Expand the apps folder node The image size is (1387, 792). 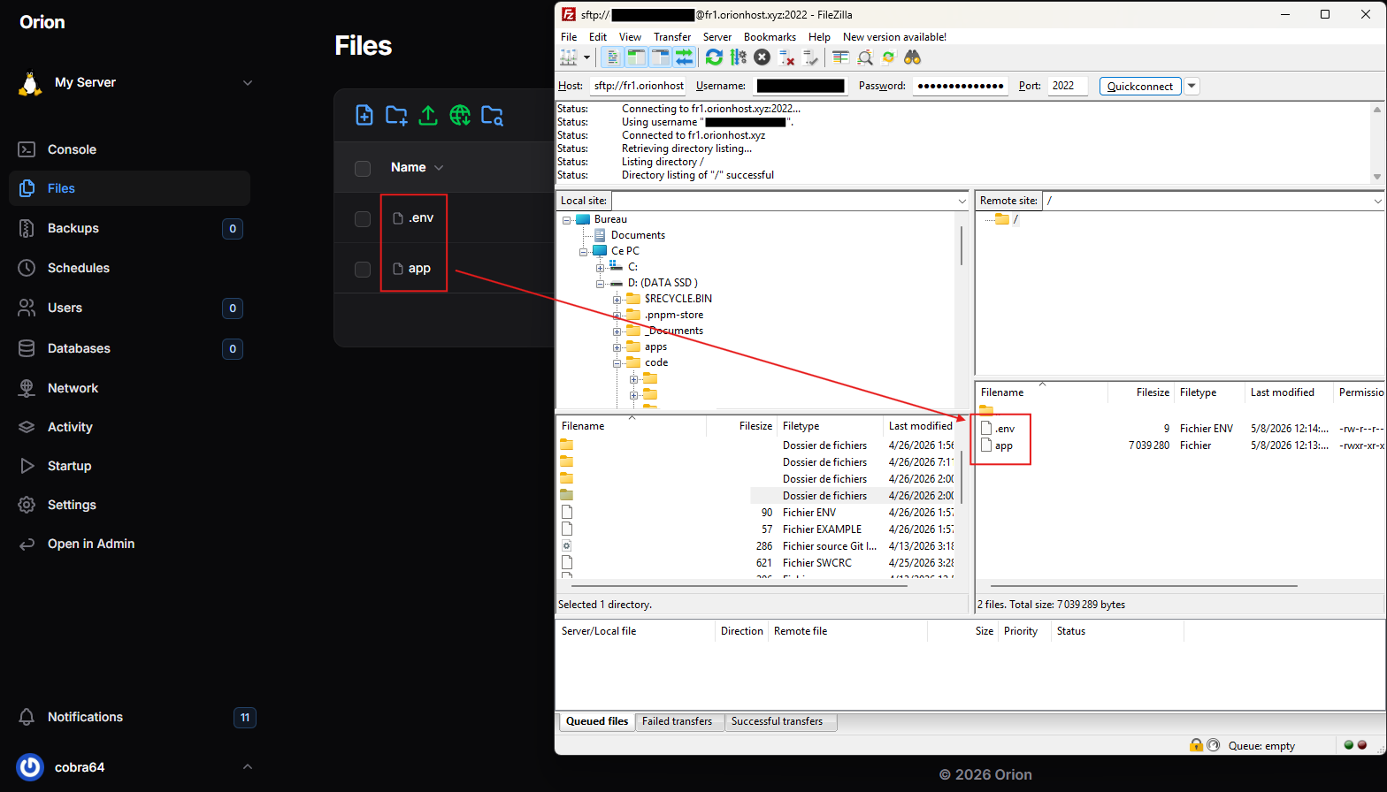click(617, 347)
